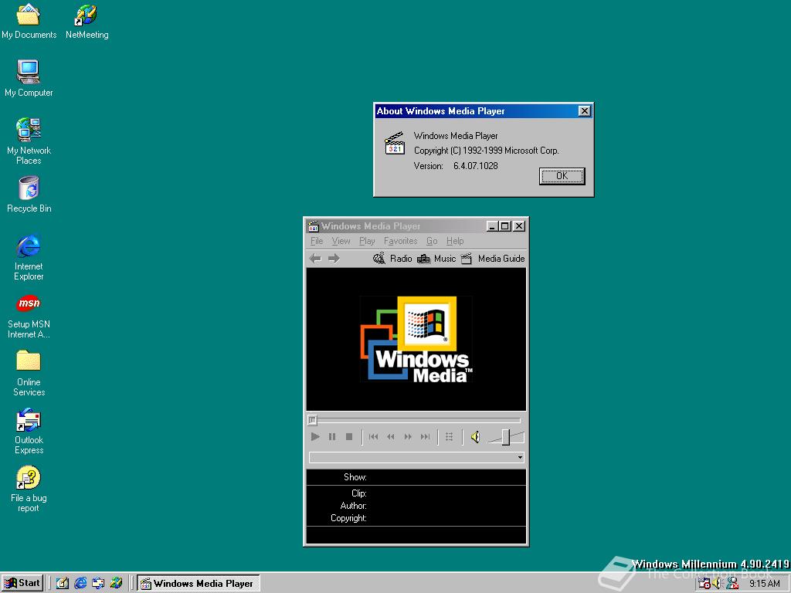Viewport: 791px width, 593px height.
Task: Expand the playlist dropdown arrow
Action: click(x=520, y=457)
